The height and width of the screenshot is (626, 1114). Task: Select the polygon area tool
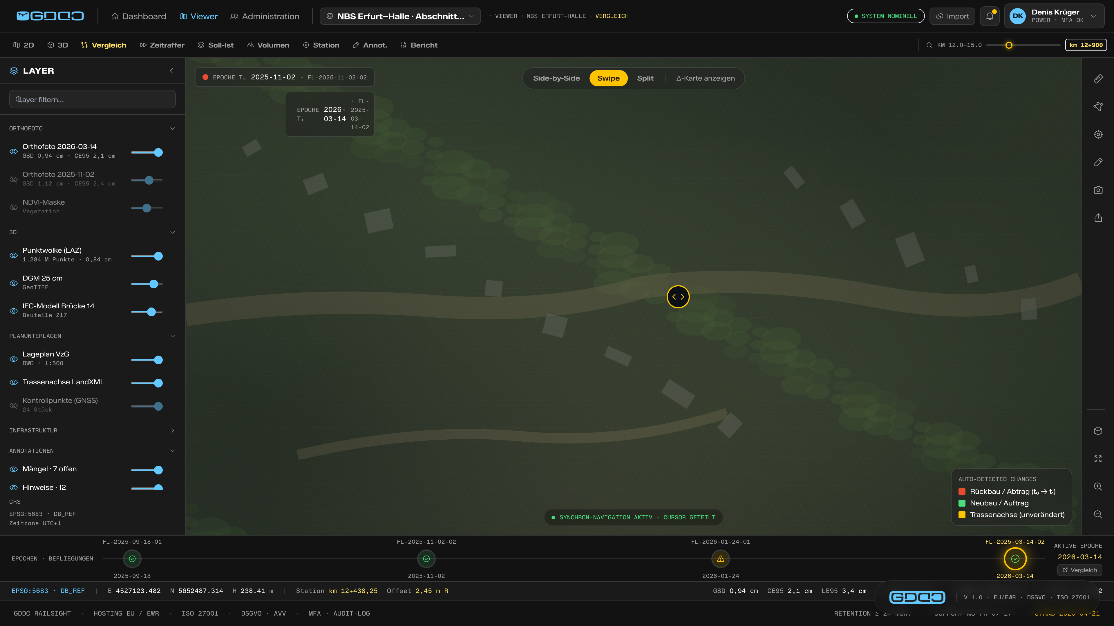point(1098,107)
